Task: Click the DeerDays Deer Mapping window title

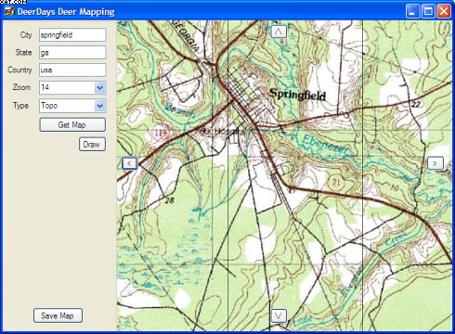Action: click(x=66, y=12)
